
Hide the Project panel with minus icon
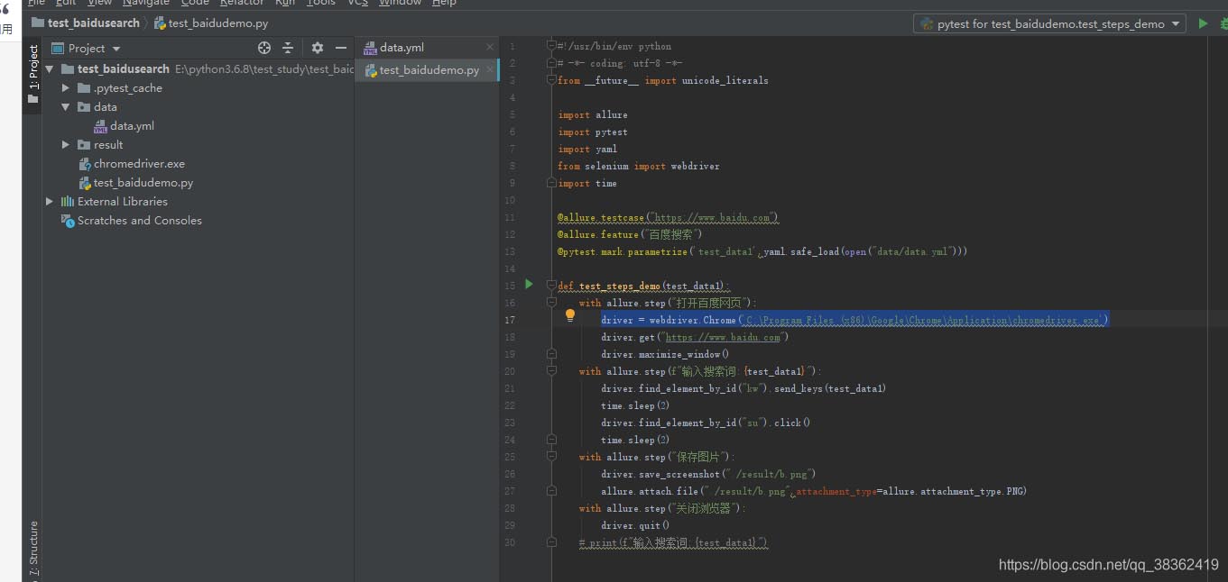coord(341,48)
